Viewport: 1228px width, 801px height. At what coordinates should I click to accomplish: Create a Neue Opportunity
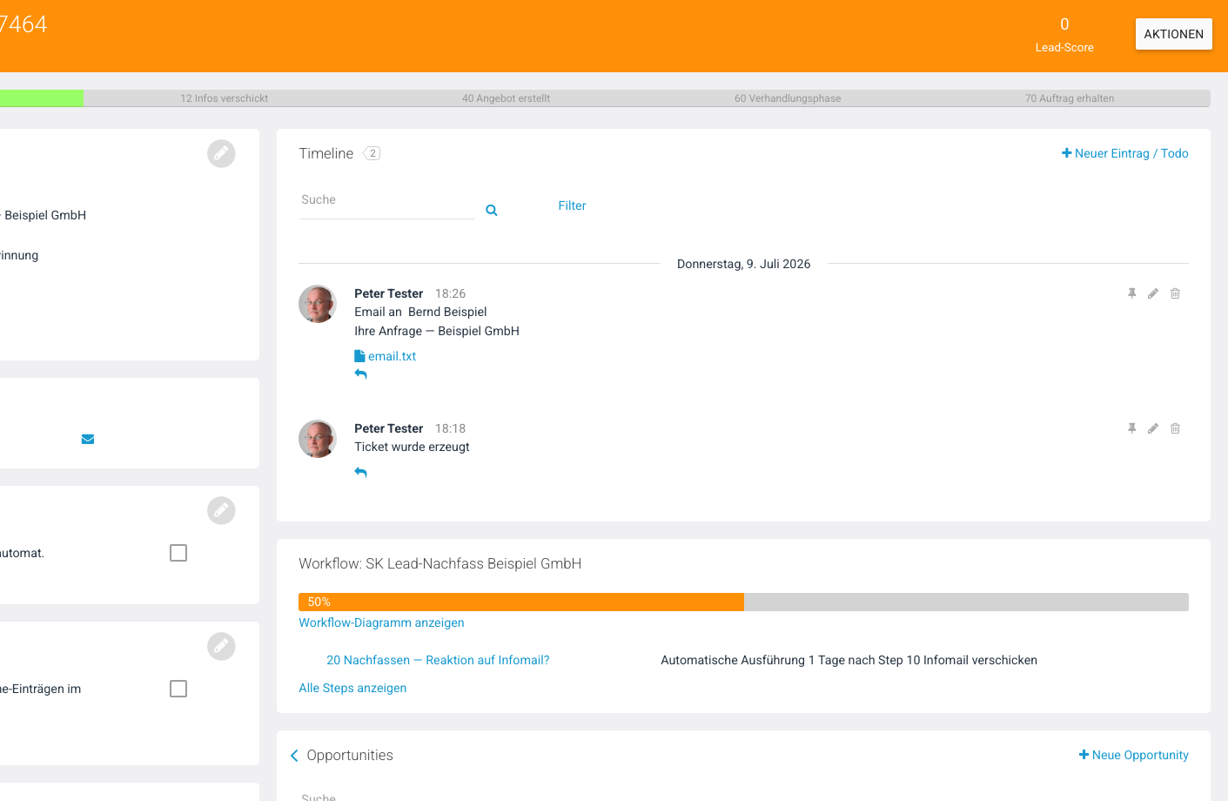pos(1133,755)
